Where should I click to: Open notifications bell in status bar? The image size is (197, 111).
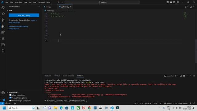tap(194, 104)
